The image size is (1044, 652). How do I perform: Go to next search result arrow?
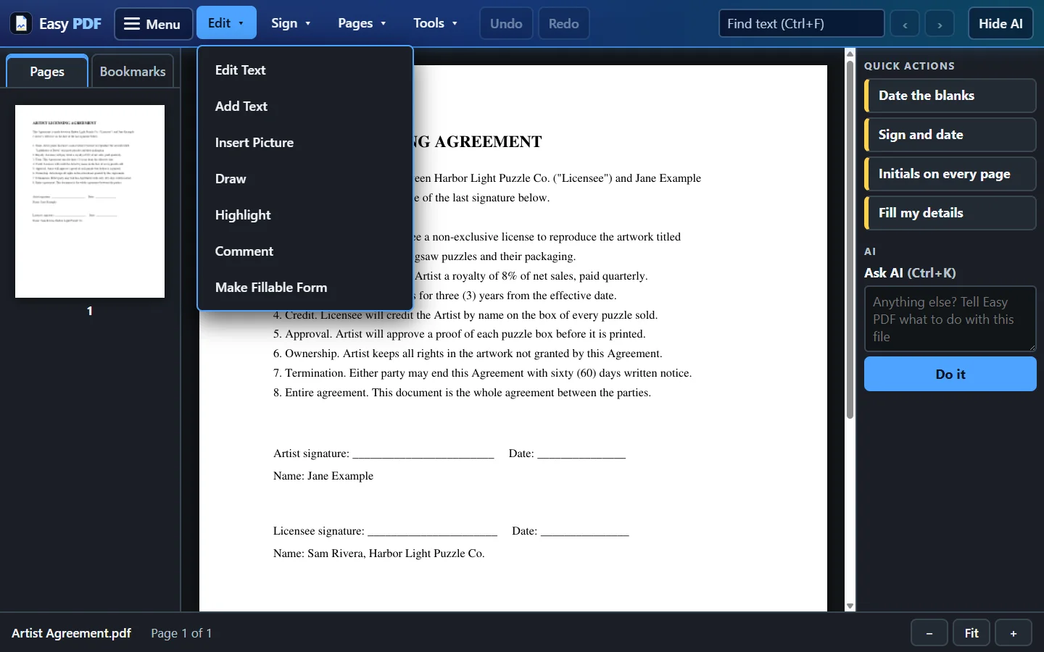(940, 24)
